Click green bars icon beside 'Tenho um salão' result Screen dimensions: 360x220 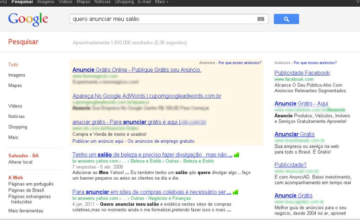pos(237,155)
